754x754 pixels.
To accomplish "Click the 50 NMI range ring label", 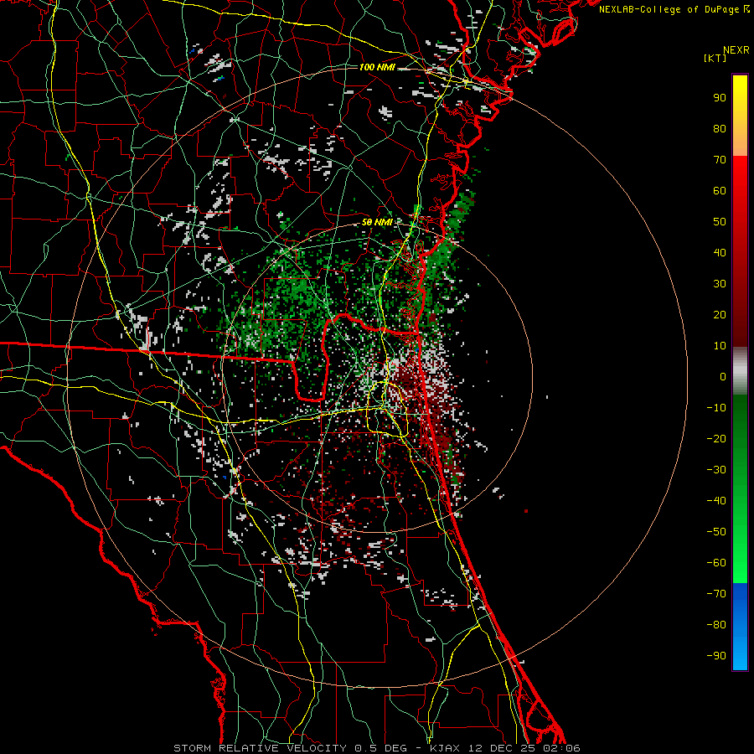I will (x=377, y=222).
